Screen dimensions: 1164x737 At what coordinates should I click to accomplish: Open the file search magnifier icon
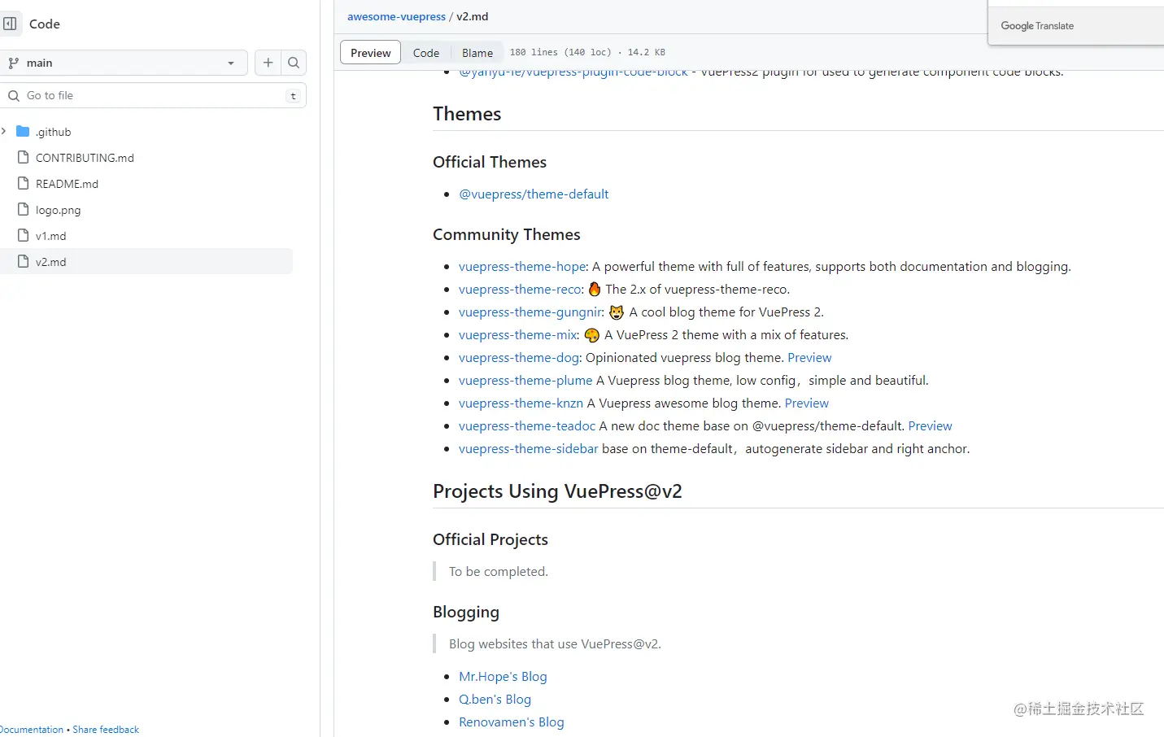point(294,63)
